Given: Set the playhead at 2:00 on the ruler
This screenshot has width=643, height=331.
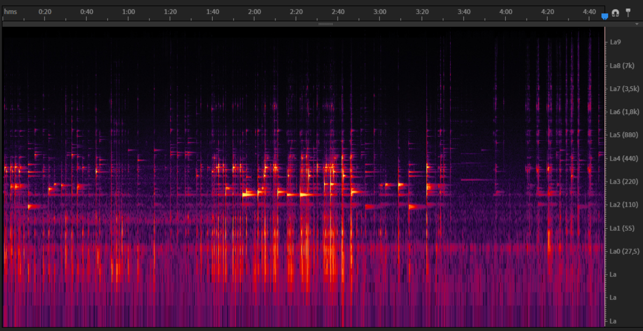Looking at the screenshot, I should click(255, 12).
